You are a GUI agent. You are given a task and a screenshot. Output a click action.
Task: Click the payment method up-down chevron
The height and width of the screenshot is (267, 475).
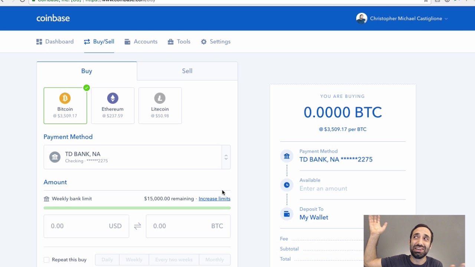[226, 157]
